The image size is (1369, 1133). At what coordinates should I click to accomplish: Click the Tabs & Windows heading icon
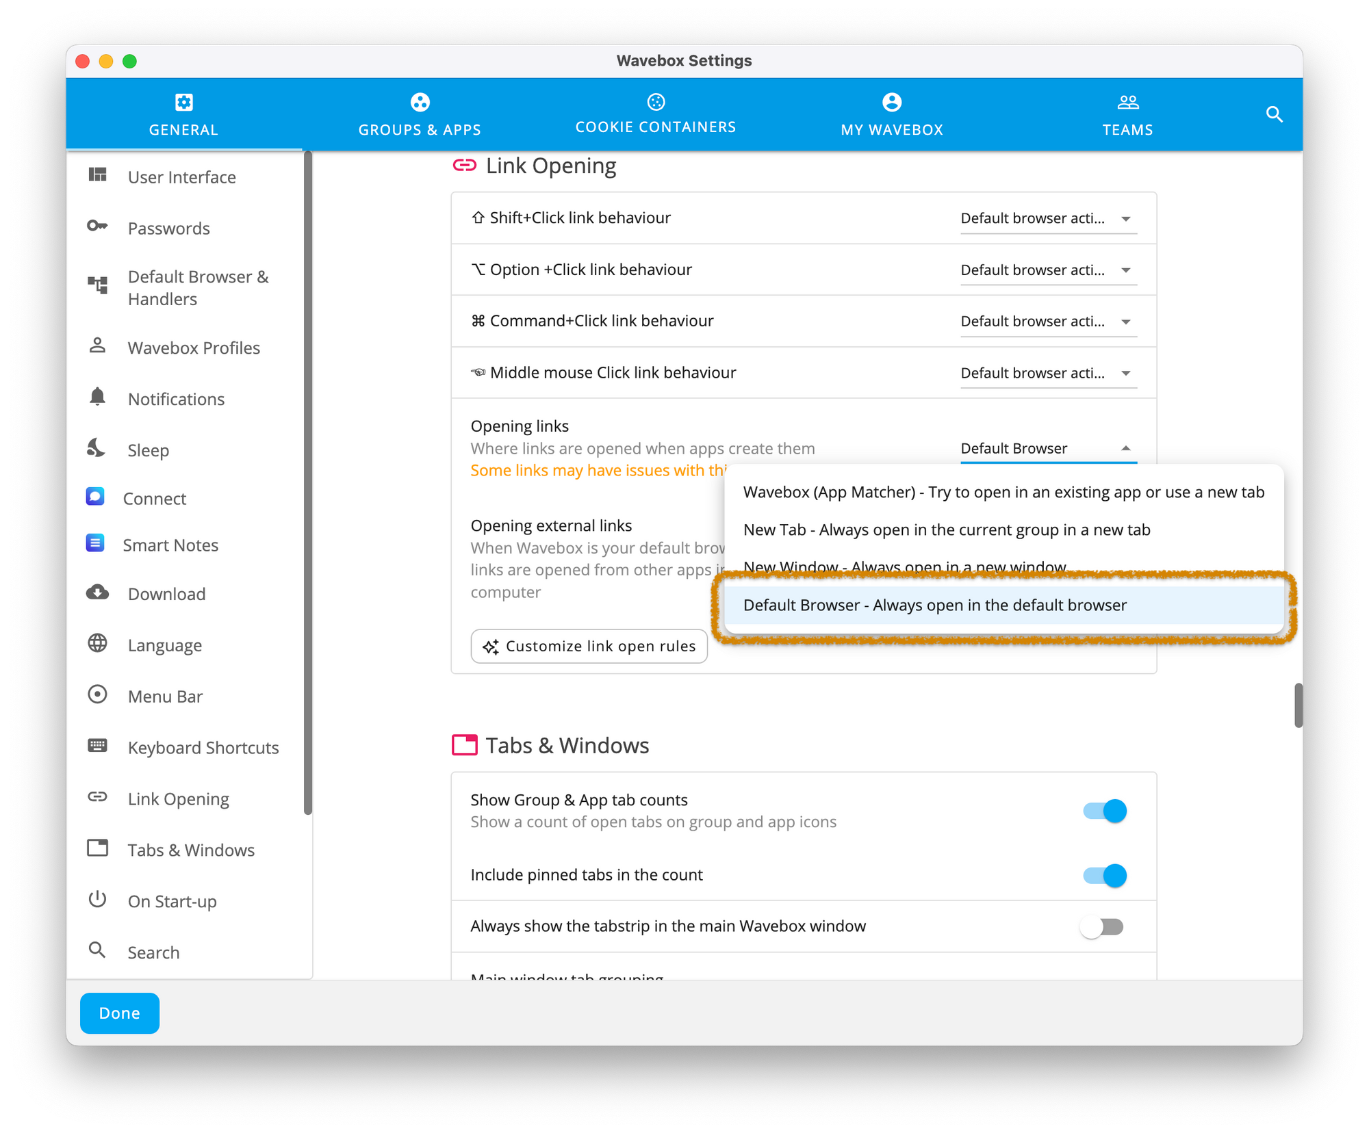(465, 744)
